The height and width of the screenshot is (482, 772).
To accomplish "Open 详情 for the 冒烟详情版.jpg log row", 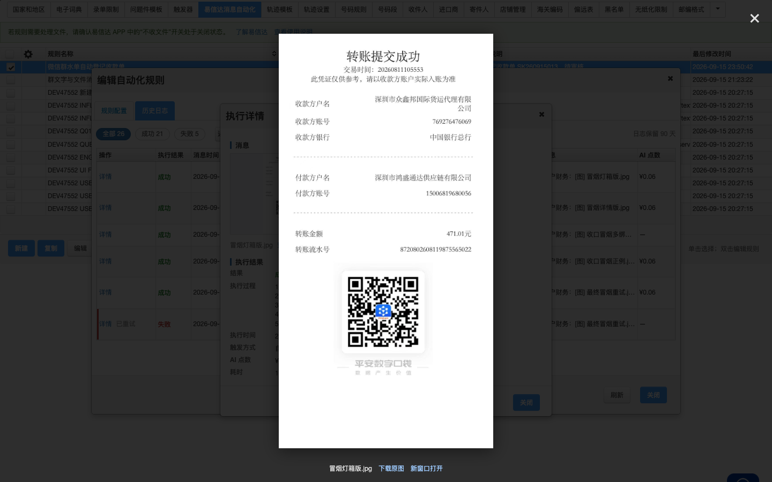I will point(105,208).
